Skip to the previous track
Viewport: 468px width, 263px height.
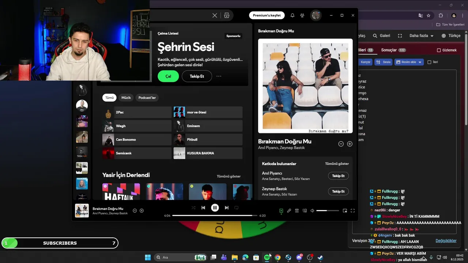tap(203, 207)
